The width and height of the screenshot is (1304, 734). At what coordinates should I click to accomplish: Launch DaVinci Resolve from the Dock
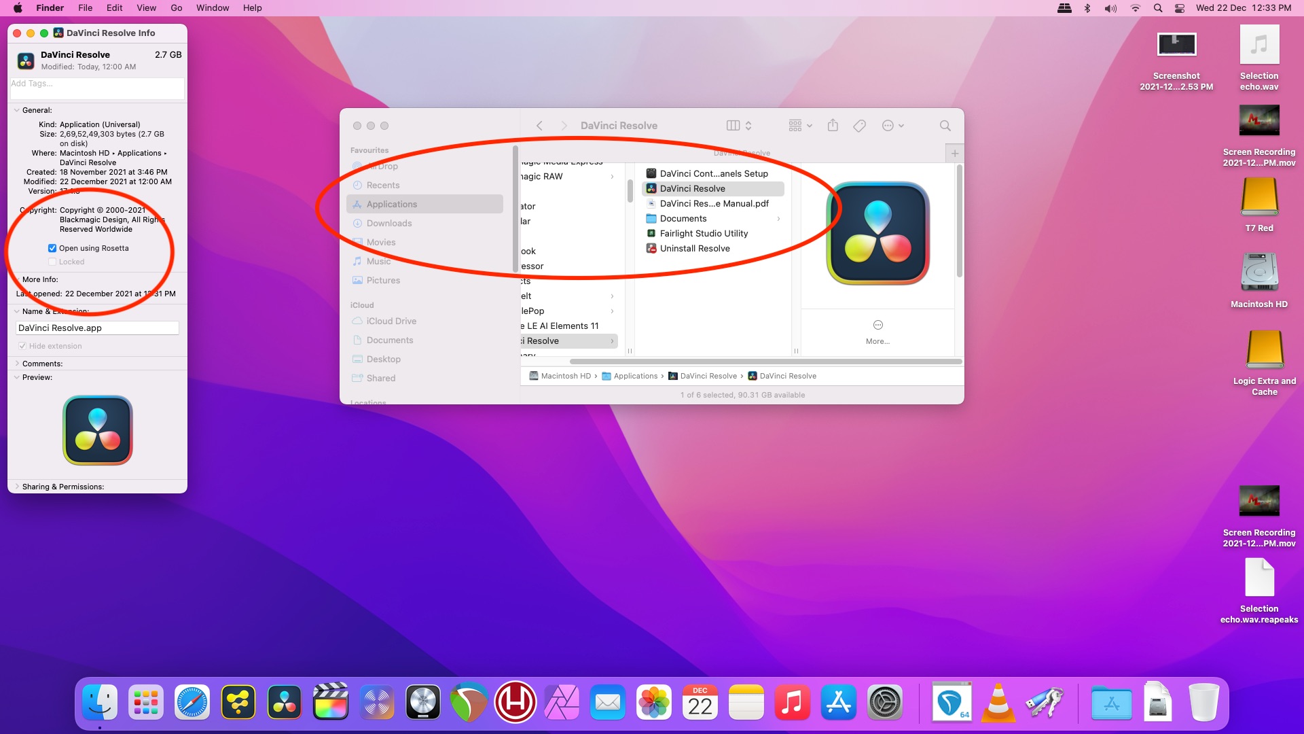pyautogui.click(x=285, y=702)
